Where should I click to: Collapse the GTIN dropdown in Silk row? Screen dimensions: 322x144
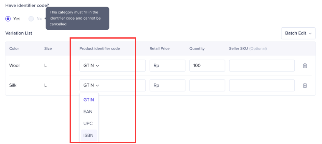pos(91,85)
